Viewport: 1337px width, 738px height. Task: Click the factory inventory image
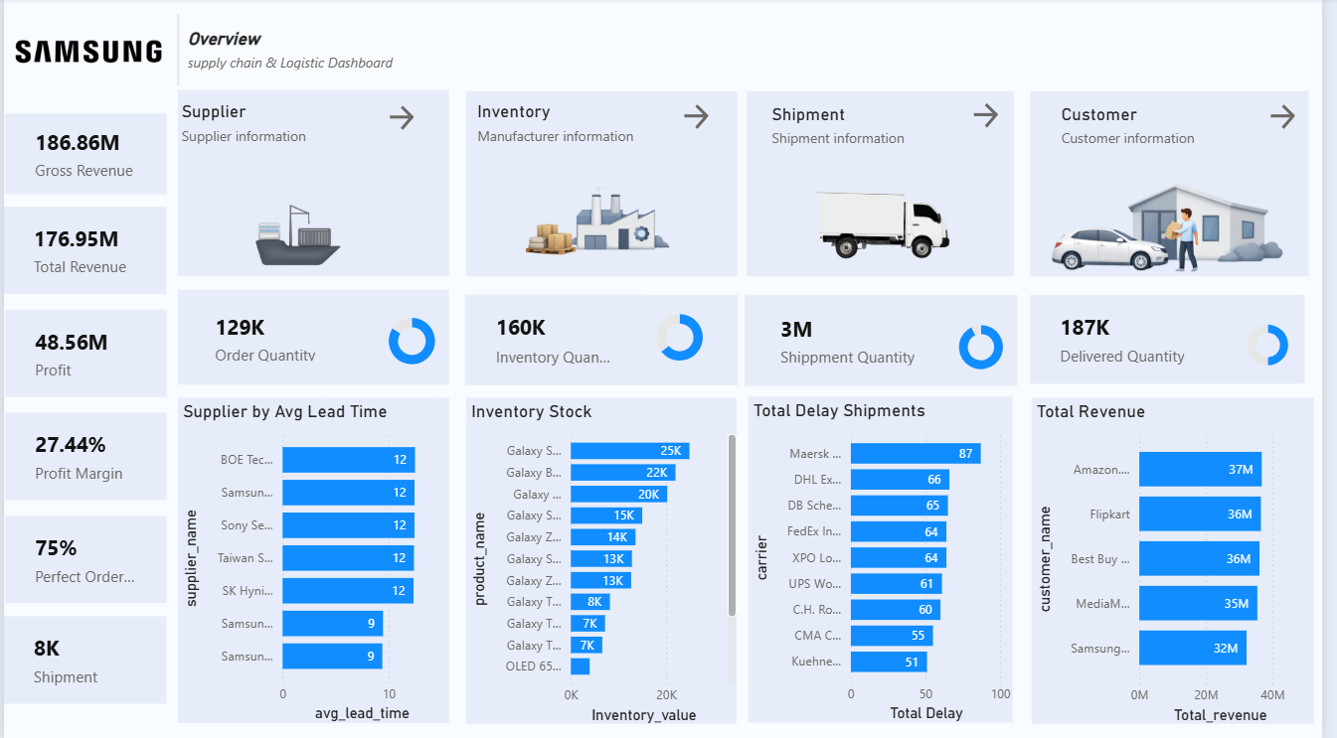[597, 222]
